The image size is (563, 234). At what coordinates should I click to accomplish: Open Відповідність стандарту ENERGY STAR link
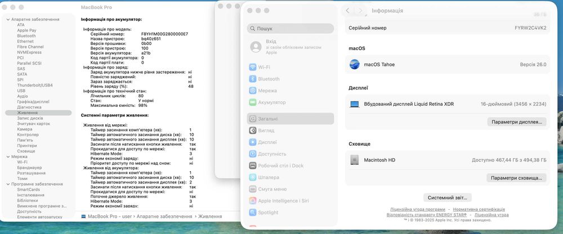pyautogui.click(x=427, y=215)
